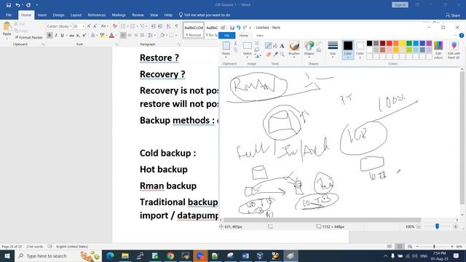
Task: Select the Eraser tool in Paint
Action: pyautogui.click(x=269, y=55)
